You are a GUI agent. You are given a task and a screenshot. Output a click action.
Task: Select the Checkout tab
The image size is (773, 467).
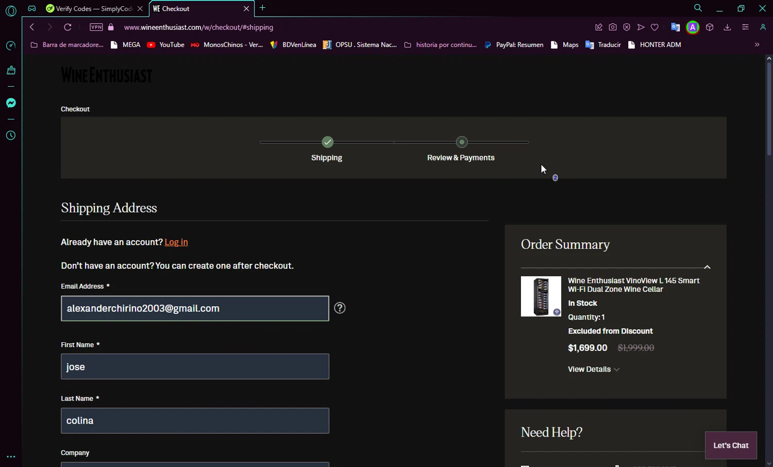pos(201,9)
